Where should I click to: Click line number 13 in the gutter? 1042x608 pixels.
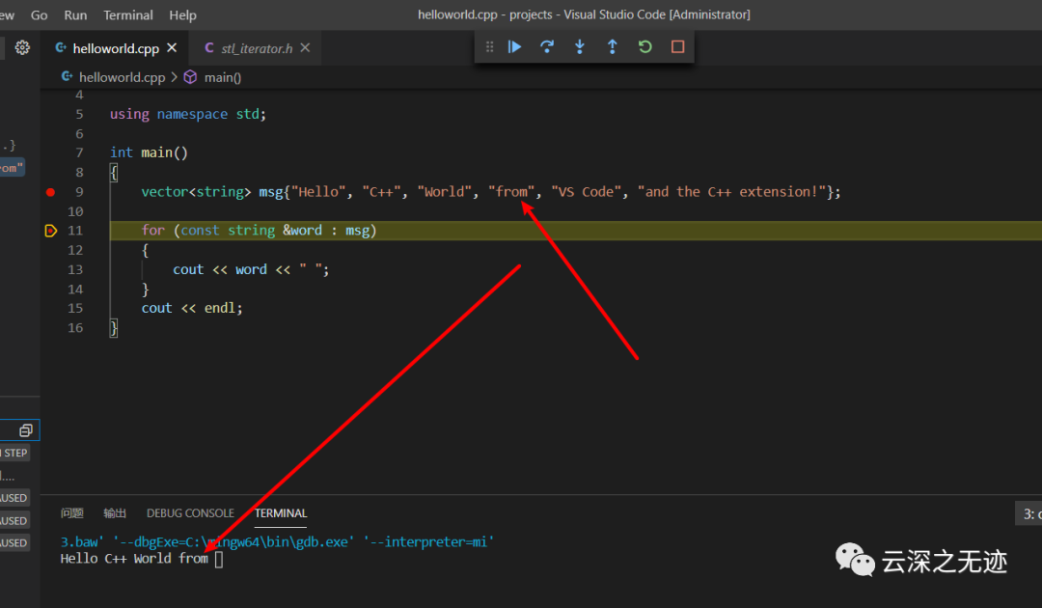(x=75, y=269)
